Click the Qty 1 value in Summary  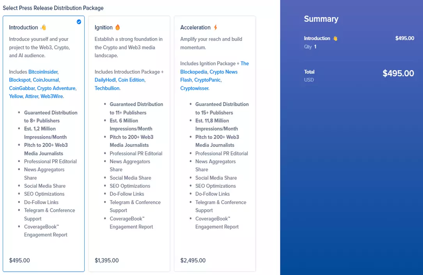pos(315,47)
